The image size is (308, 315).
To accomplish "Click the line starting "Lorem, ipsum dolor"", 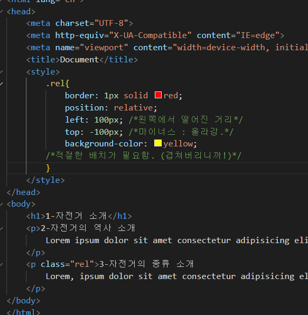I will (176, 276).
